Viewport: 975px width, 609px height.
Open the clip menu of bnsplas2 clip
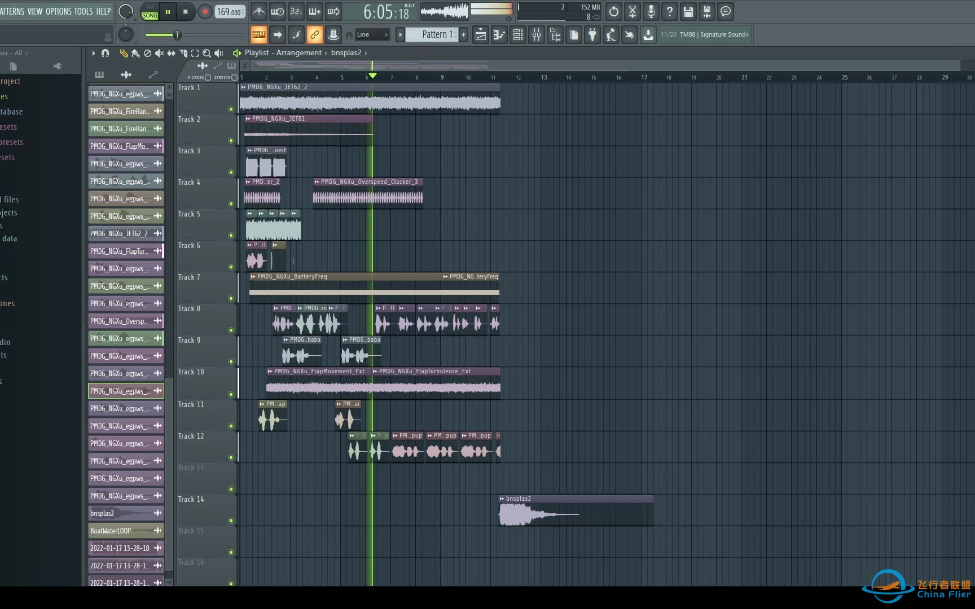click(x=502, y=499)
